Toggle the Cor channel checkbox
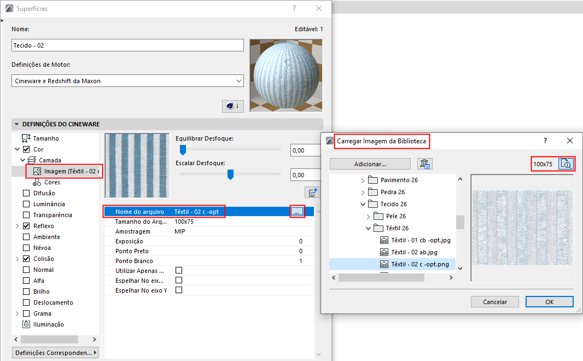This screenshot has width=583, height=361. 26,149
